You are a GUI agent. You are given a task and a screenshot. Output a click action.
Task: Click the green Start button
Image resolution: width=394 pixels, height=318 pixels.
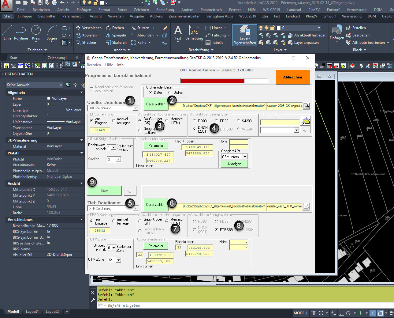[104, 191]
